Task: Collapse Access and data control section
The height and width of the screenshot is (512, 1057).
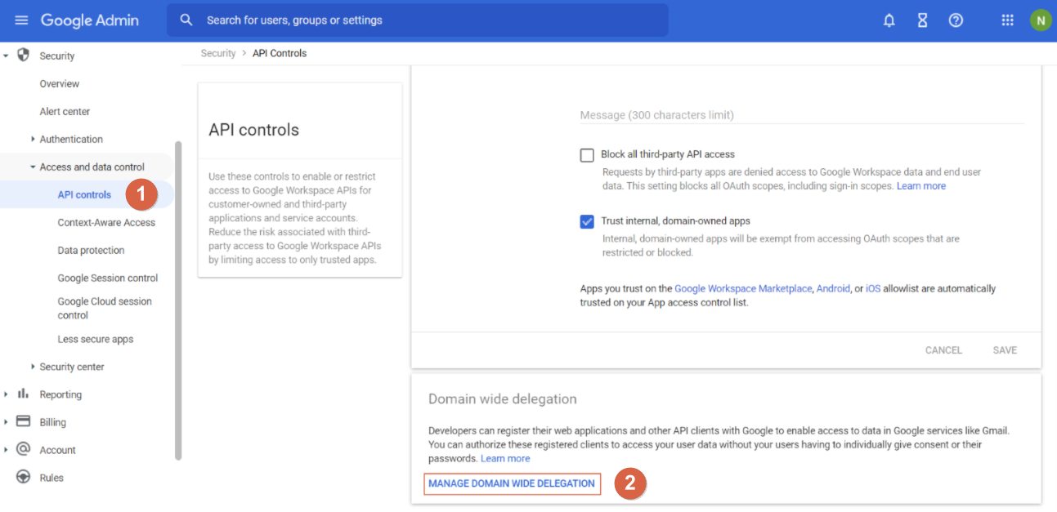Action: (x=33, y=167)
